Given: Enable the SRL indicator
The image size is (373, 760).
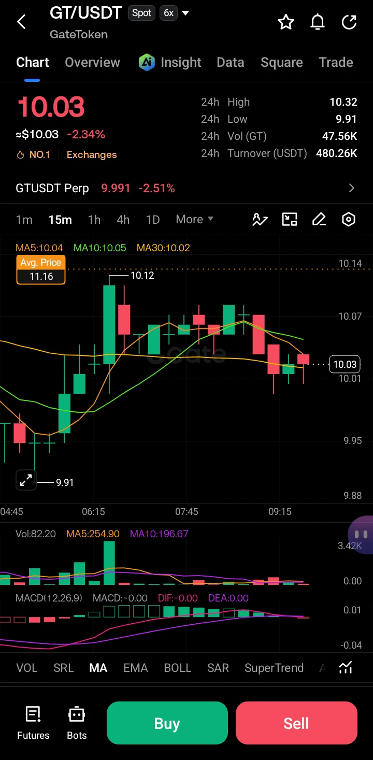Looking at the screenshot, I should click(x=64, y=668).
